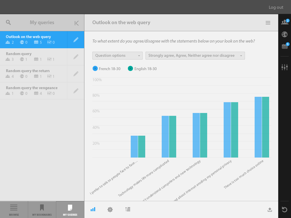
Task: Switch to the My Bookmarks tab
Action: click(42, 210)
